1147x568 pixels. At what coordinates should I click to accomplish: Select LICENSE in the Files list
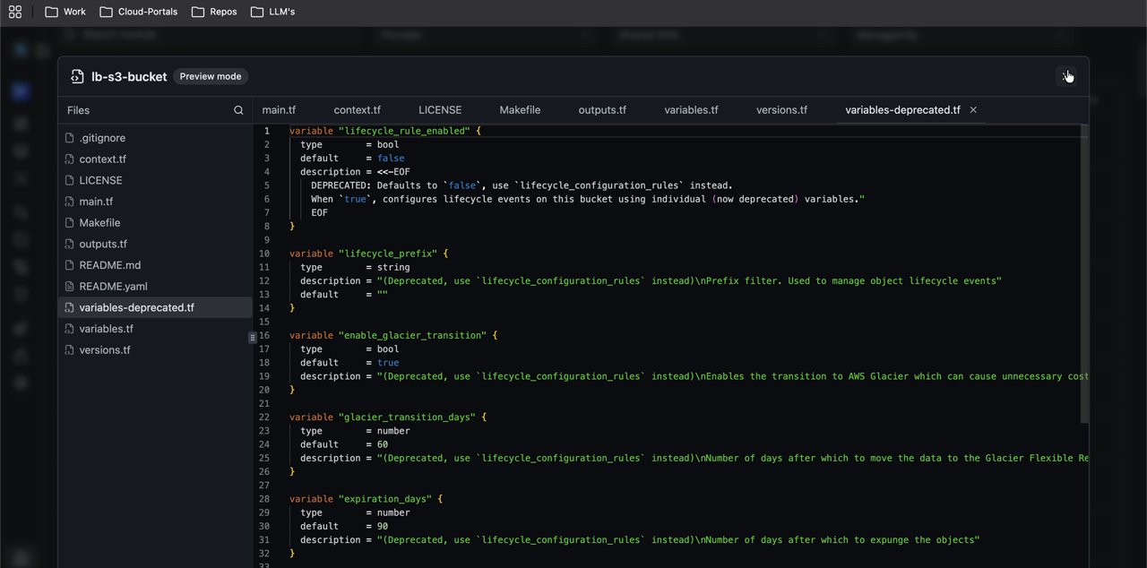pos(155,180)
